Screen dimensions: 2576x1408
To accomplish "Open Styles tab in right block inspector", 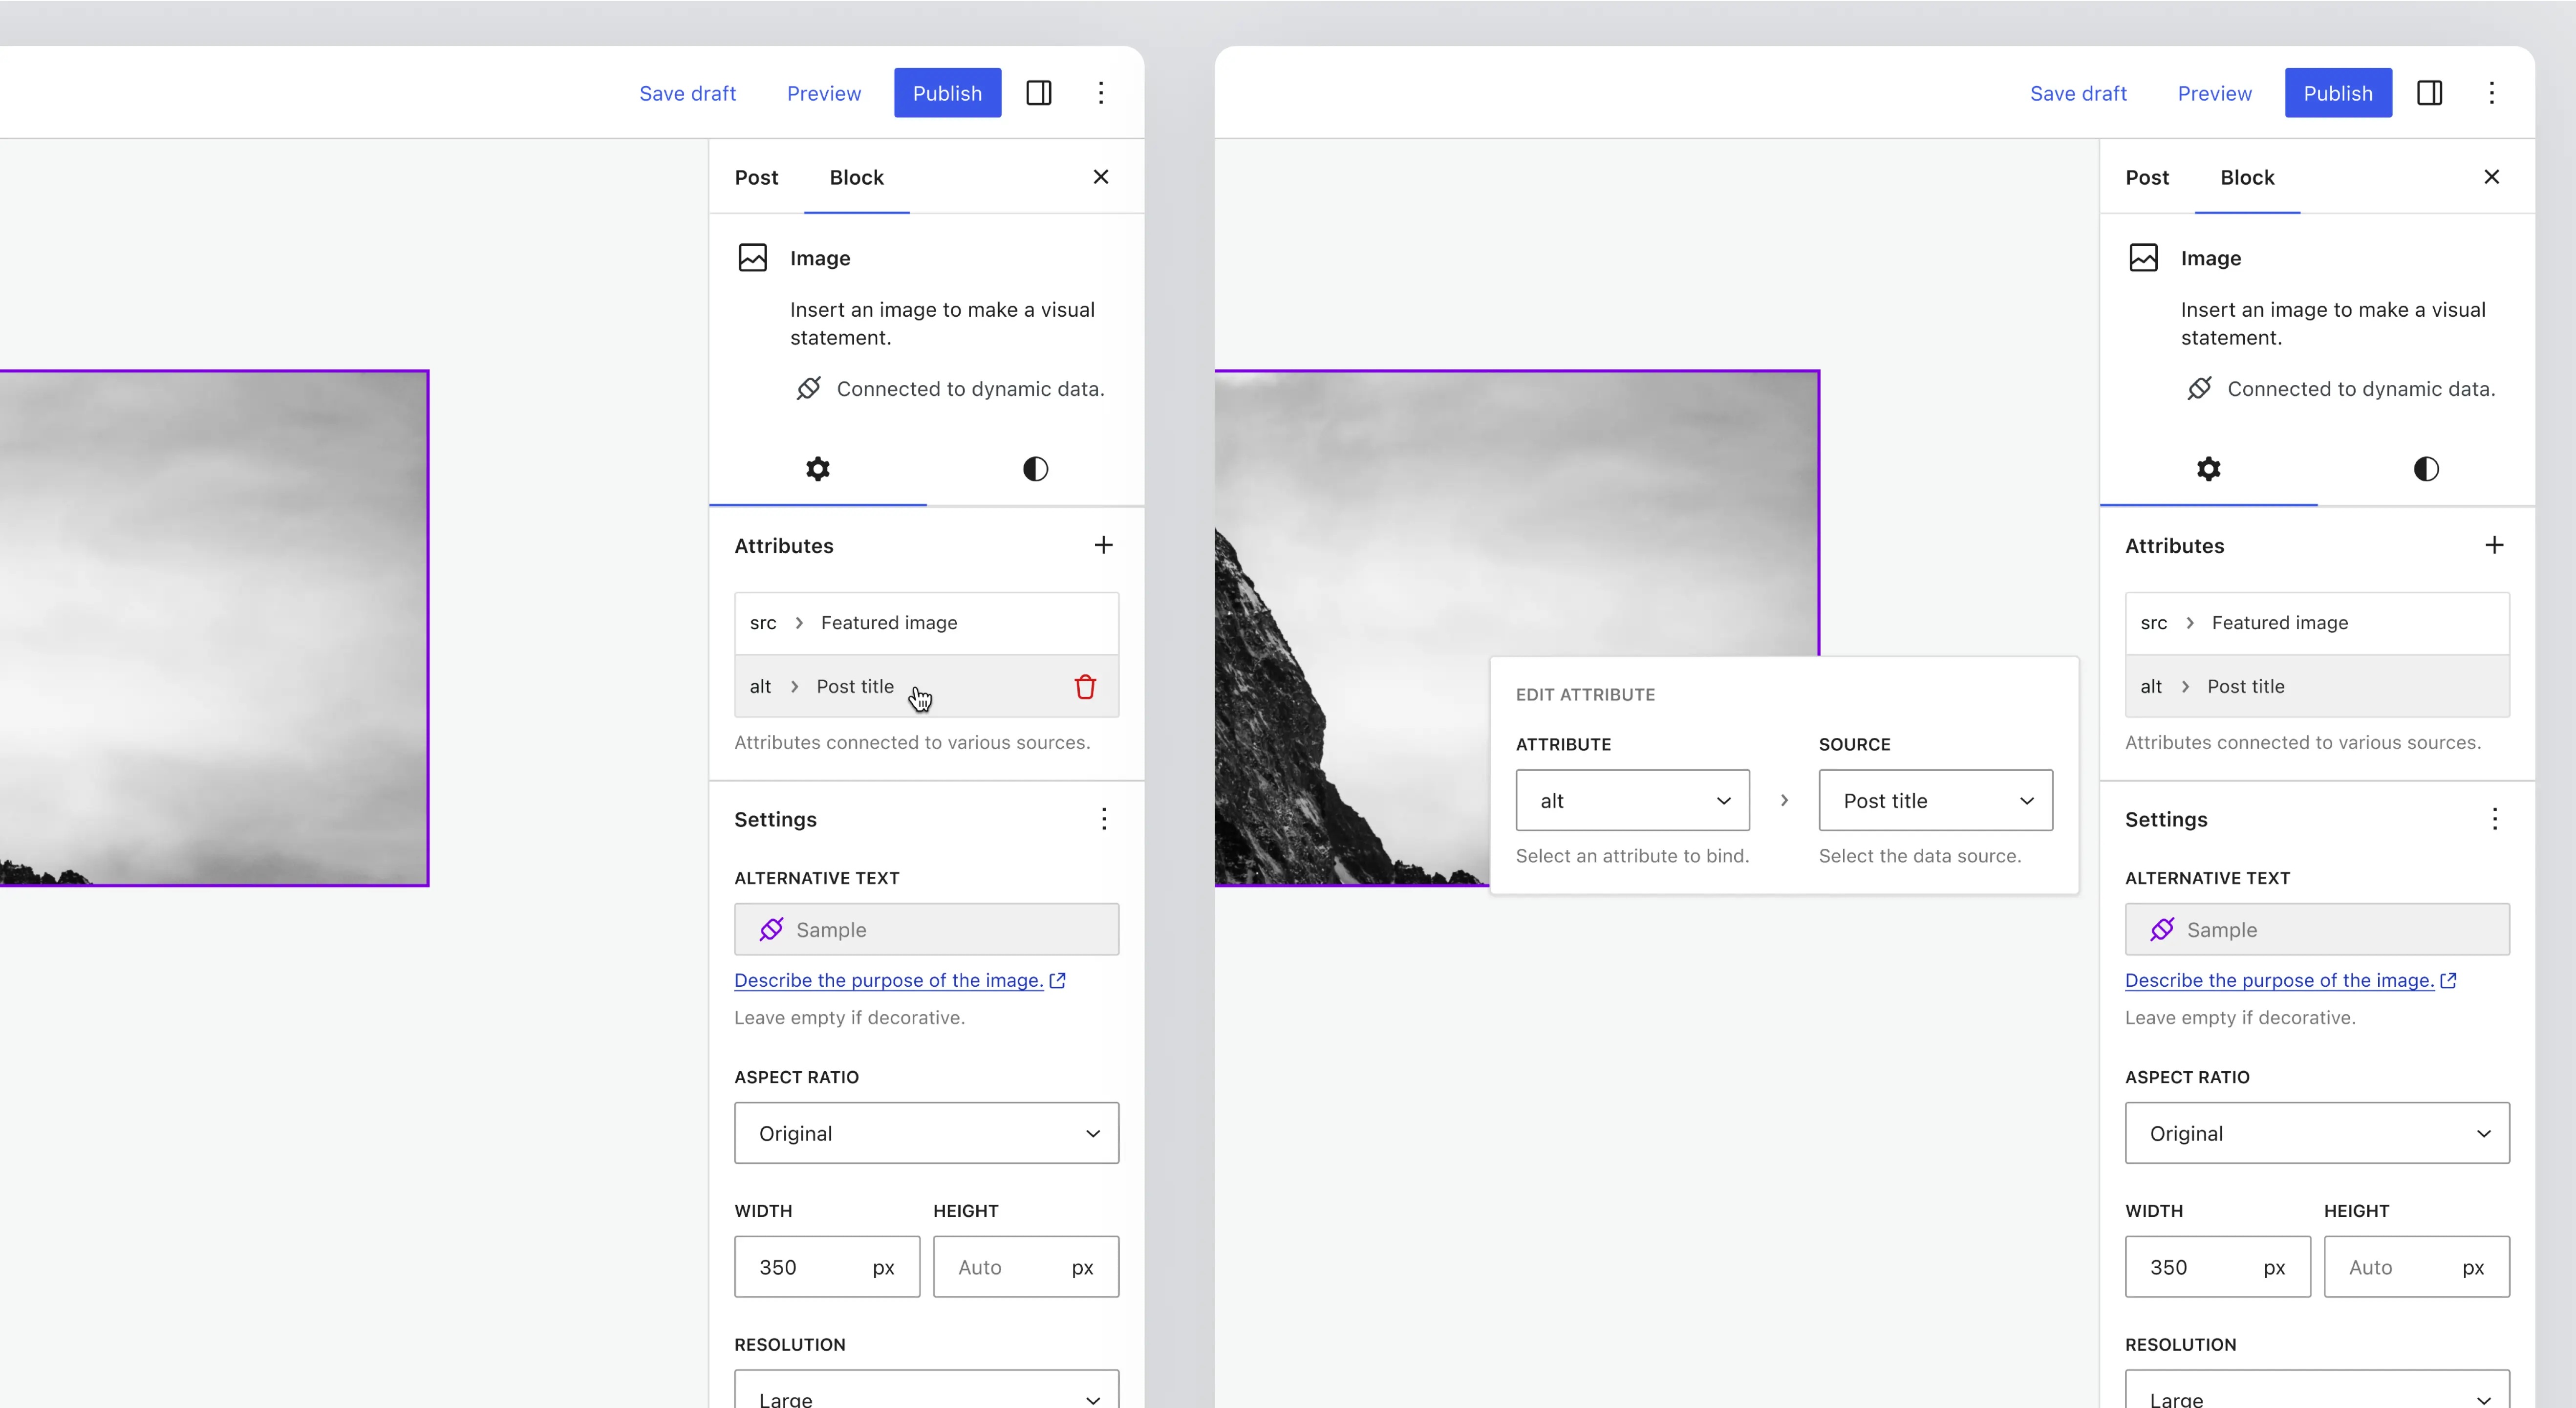I will [x=2426, y=469].
